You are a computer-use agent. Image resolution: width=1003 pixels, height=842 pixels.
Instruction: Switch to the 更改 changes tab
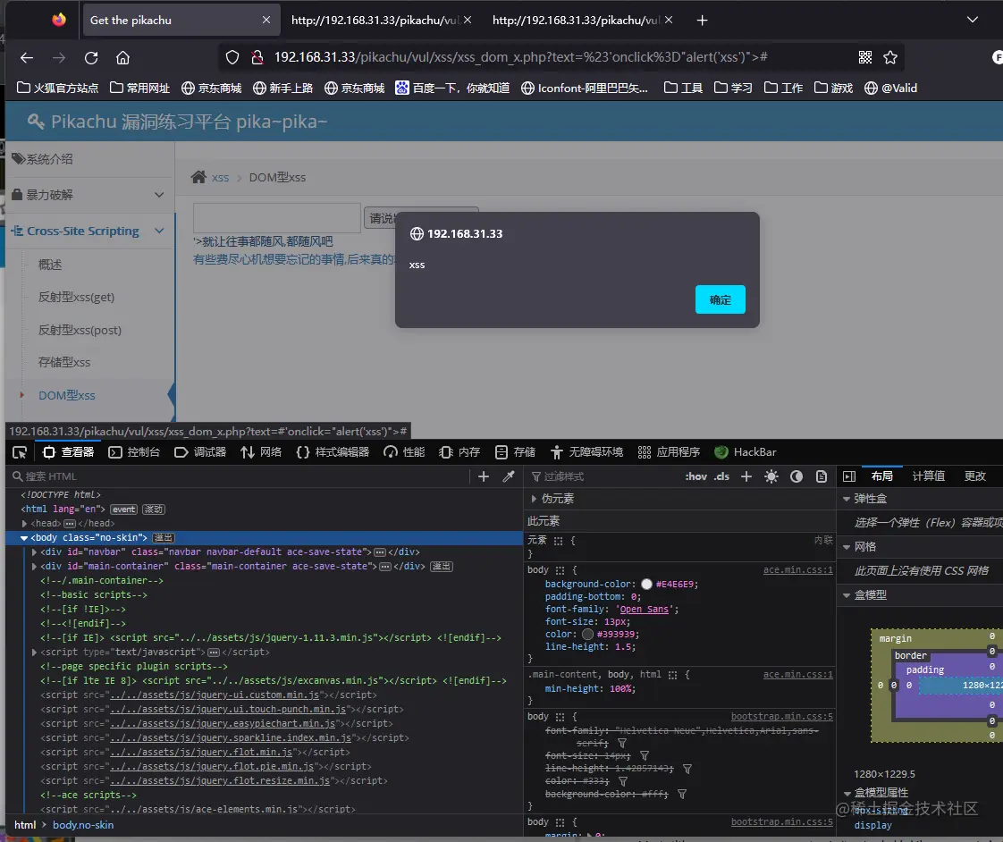(x=975, y=476)
